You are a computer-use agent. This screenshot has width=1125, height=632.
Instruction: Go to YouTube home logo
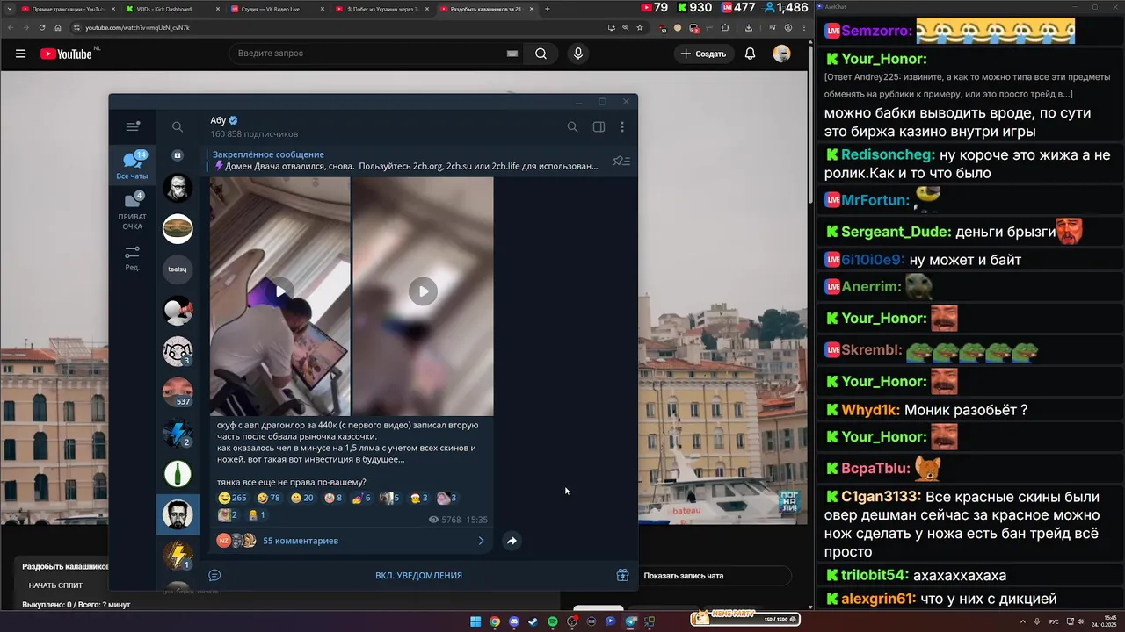pyautogui.click(x=66, y=54)
